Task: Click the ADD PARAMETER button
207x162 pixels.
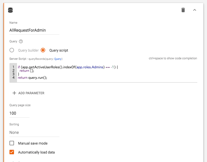Action: point(28,93)
